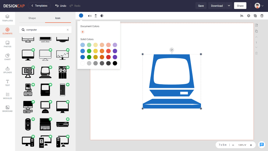This screenshot has height=151, width=268.
Task: Open the align options icon
Action: pos(242,16)
